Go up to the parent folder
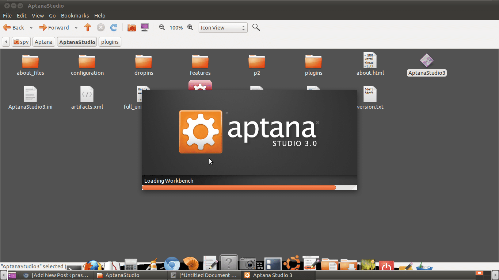499x280 pixels. click(x=87, y=27)
